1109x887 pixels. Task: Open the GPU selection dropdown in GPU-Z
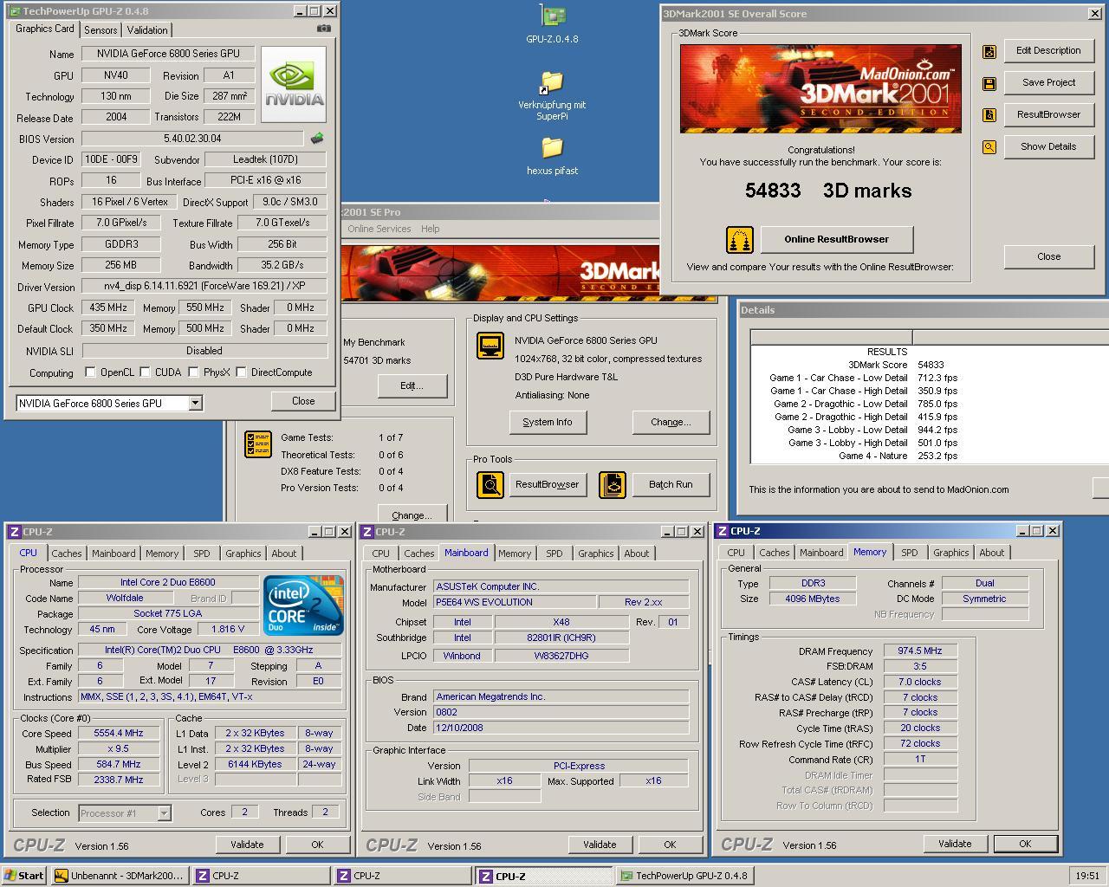click(x=195, y=403)
